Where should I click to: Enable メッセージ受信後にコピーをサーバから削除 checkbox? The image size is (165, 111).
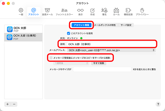click(51, 58)
